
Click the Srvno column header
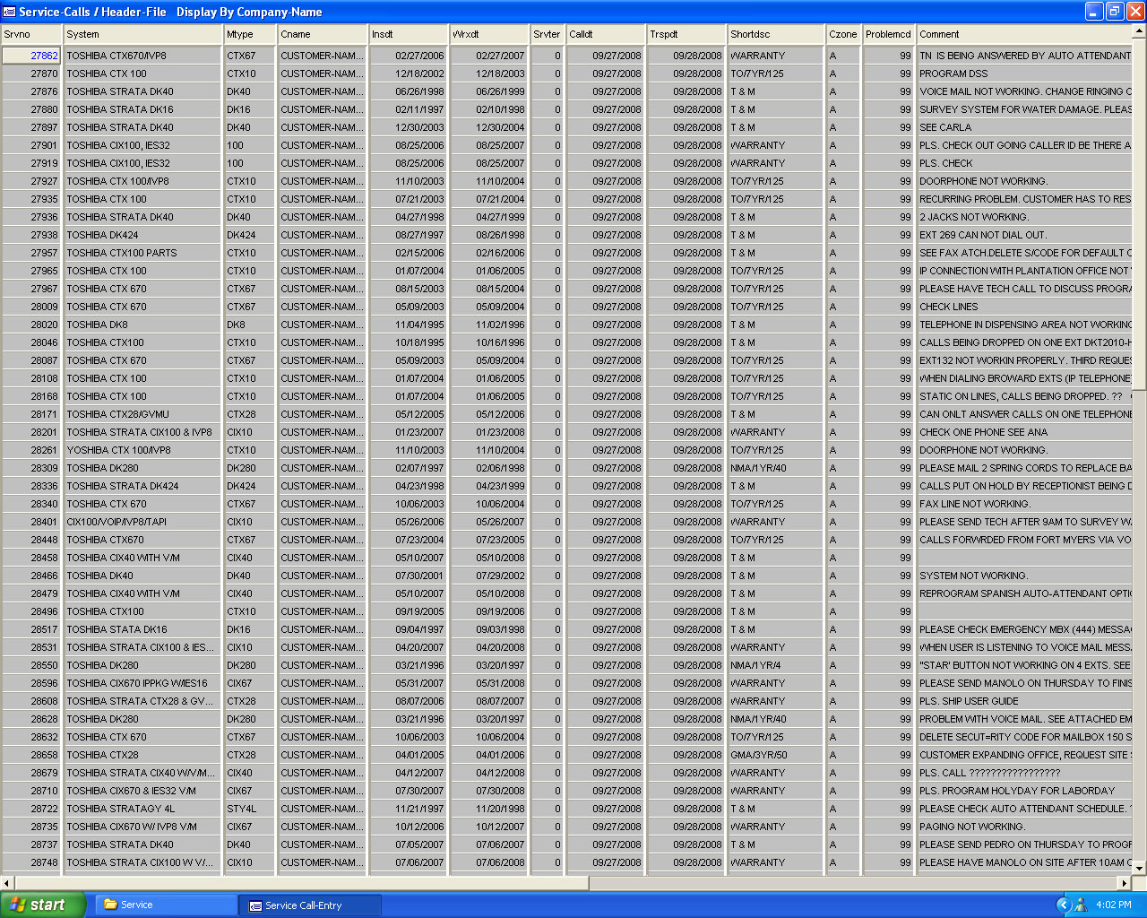31,34
